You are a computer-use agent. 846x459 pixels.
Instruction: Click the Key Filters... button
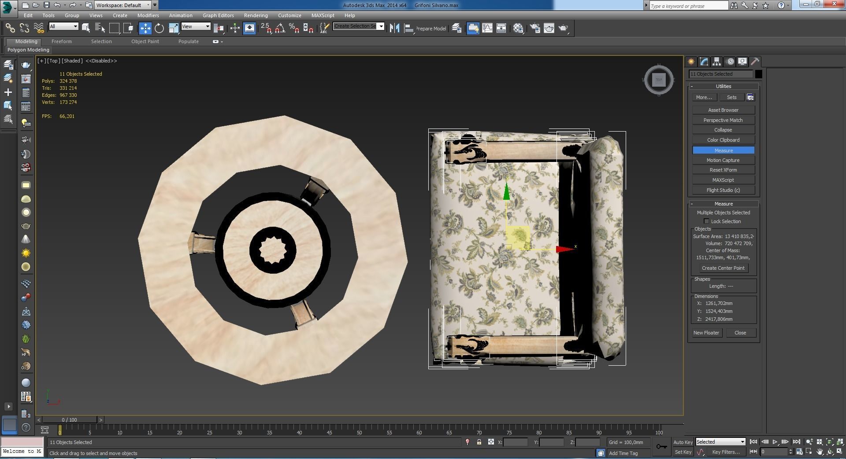[x=725, y=452]
